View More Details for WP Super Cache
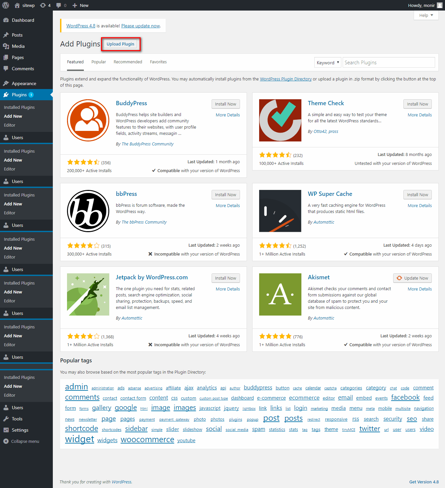This screenshot has height=488, width=445. point(420,205)
